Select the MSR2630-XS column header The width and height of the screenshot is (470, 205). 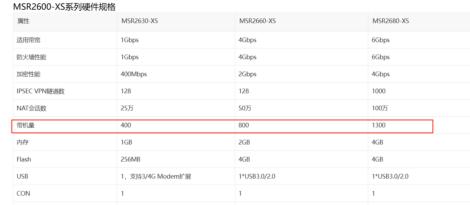(140, 21)
